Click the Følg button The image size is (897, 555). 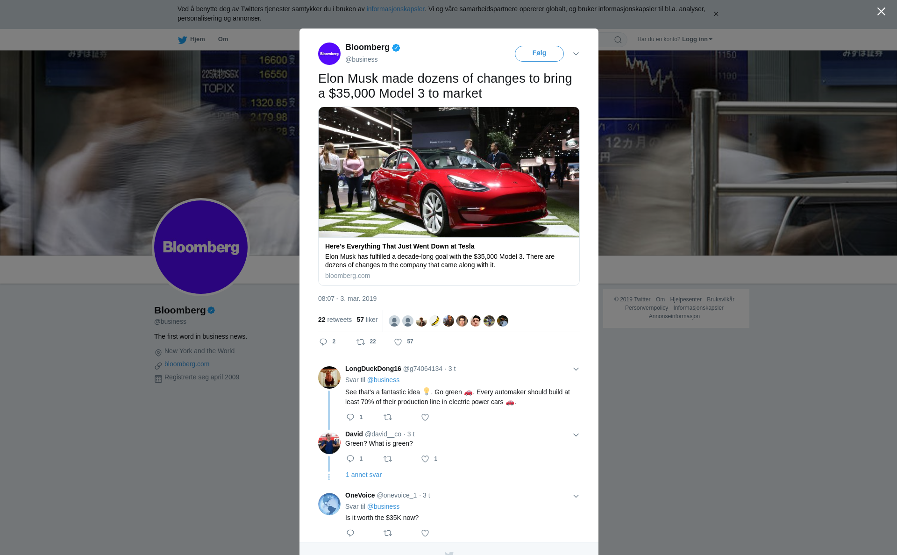point(539,53)
